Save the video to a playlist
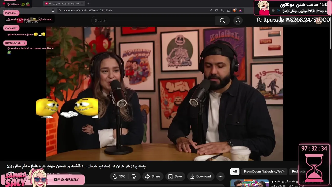 click(175, 176)
